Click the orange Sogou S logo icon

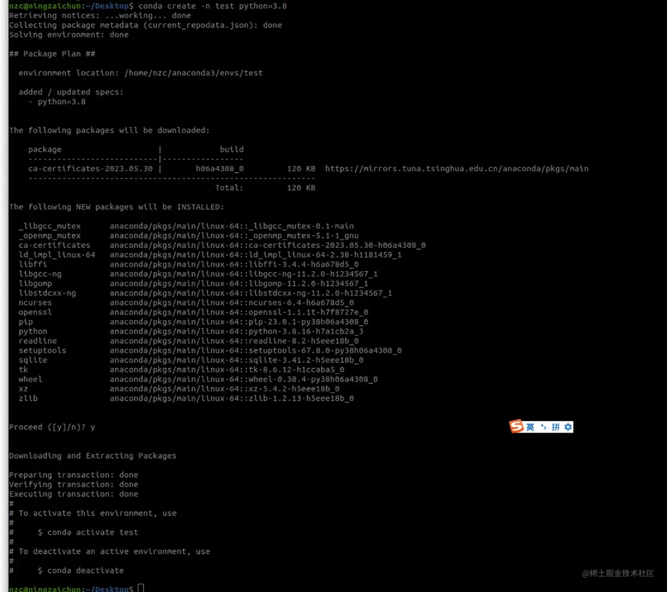516,426
